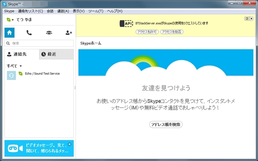Minimize the Skype window
Viewport: 258px width, 161px height.
pyautogui.click(x=232, y=3)
